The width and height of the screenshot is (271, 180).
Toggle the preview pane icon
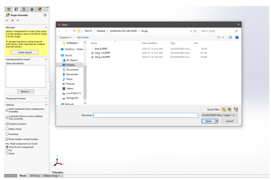pyautogui.click(x=230, y=37)
